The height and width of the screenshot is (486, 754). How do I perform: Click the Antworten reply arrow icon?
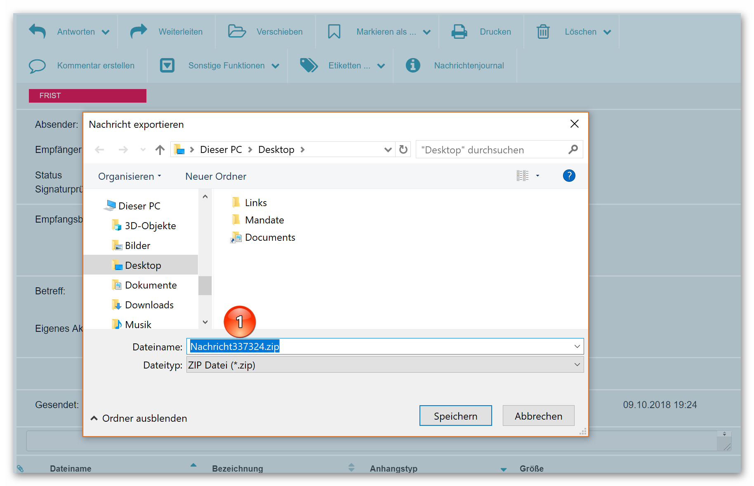pos(38,31)
